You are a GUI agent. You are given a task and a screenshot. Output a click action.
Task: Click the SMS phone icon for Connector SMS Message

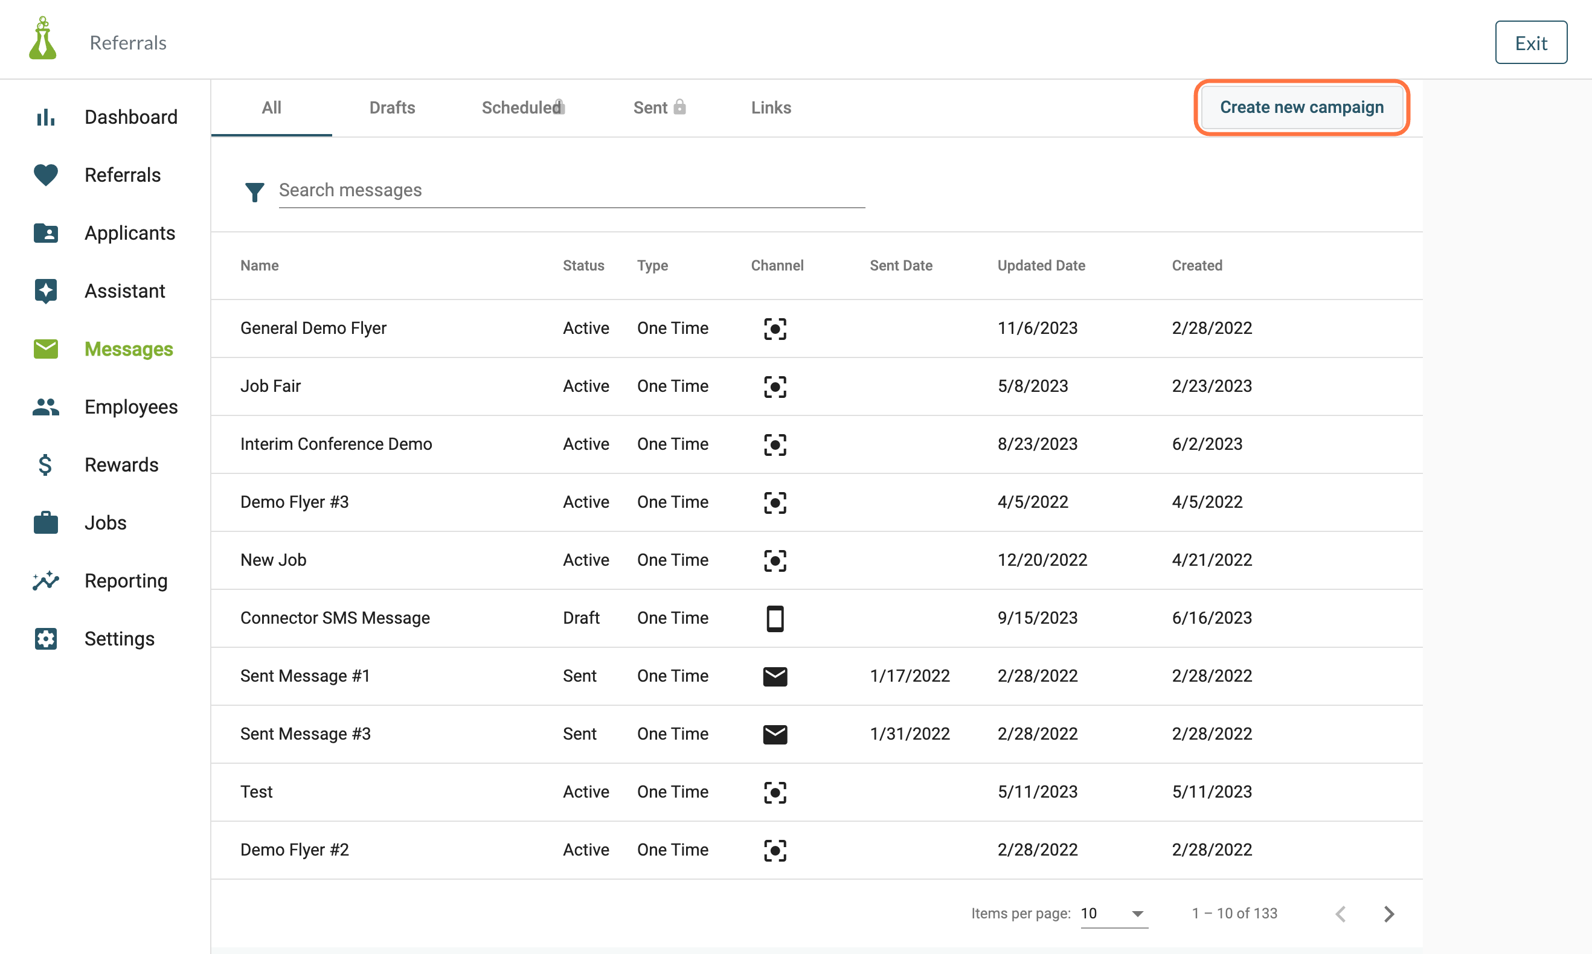[775, 618]
